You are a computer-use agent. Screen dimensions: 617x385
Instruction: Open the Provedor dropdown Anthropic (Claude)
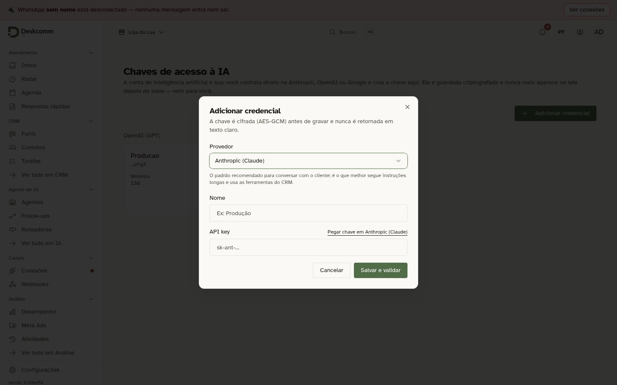[308, 161]
